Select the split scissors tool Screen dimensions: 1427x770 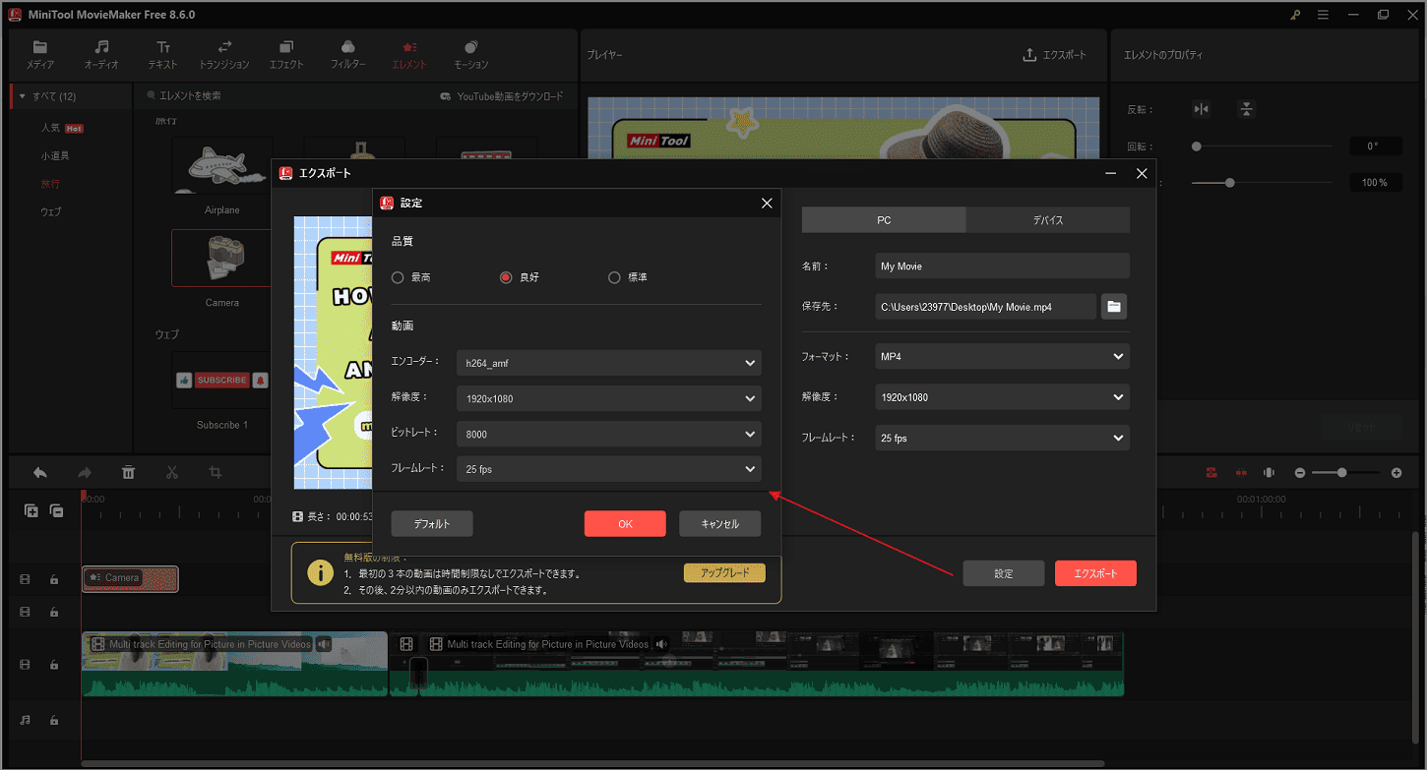pyautogui.click(x=171, y=473)
